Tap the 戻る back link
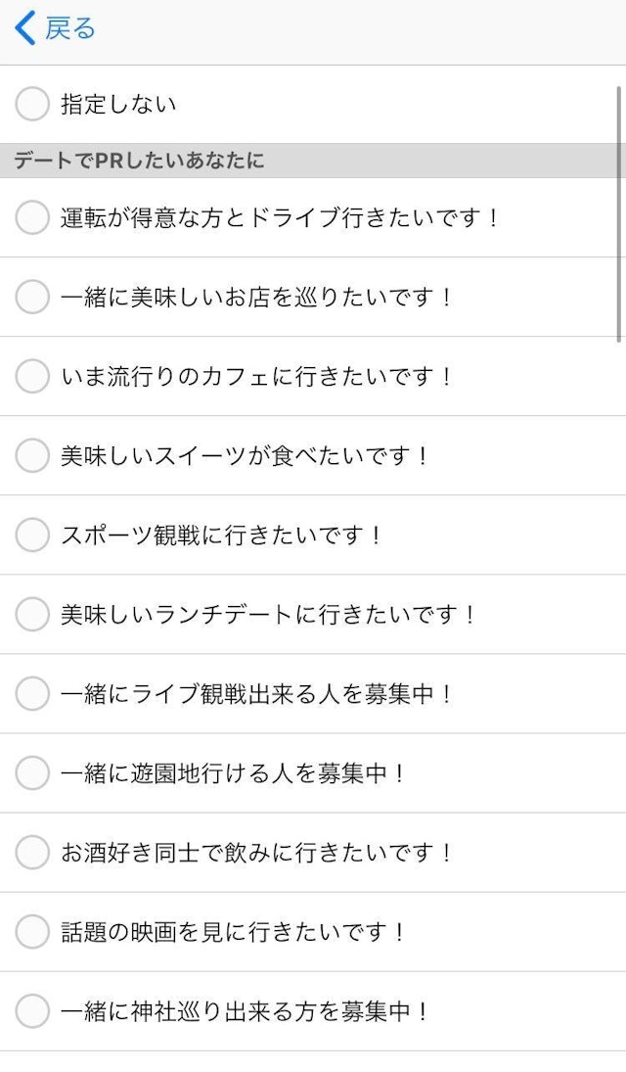The height and width of the screenshot is (1072, 626). (x=70, y=28)
